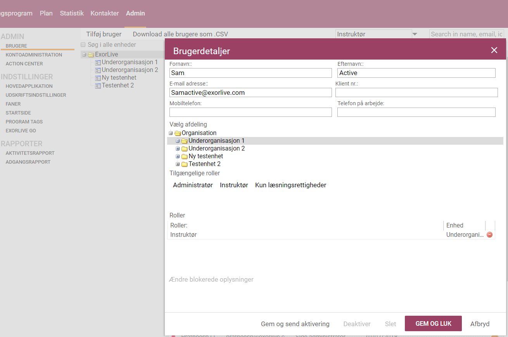This screenshot has height=337, width=508.
Task: Open the Plan tab
Action: pyautogui.click(x=46, y=13)
